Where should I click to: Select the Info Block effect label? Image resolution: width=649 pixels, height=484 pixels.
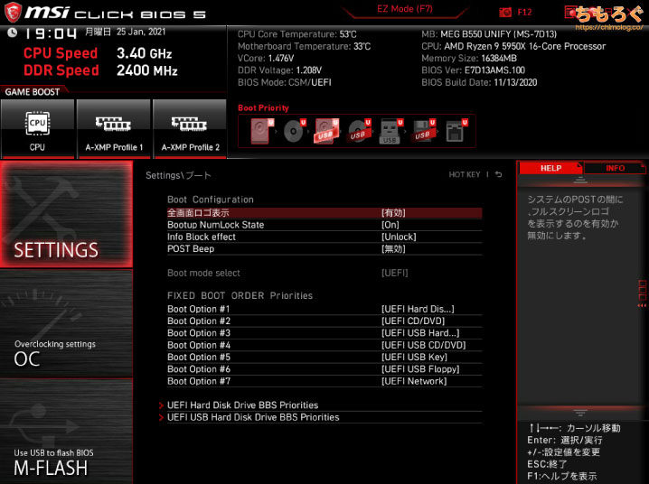click(x=202, y=237)
